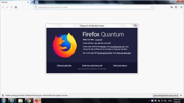184x103 pixels.
Task: Reload the current page
Action: pyautogui.click(x=11, y=7)
